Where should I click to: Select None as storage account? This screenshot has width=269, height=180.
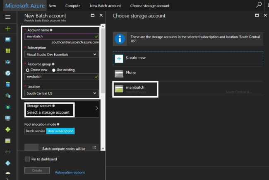pos(188,74)
